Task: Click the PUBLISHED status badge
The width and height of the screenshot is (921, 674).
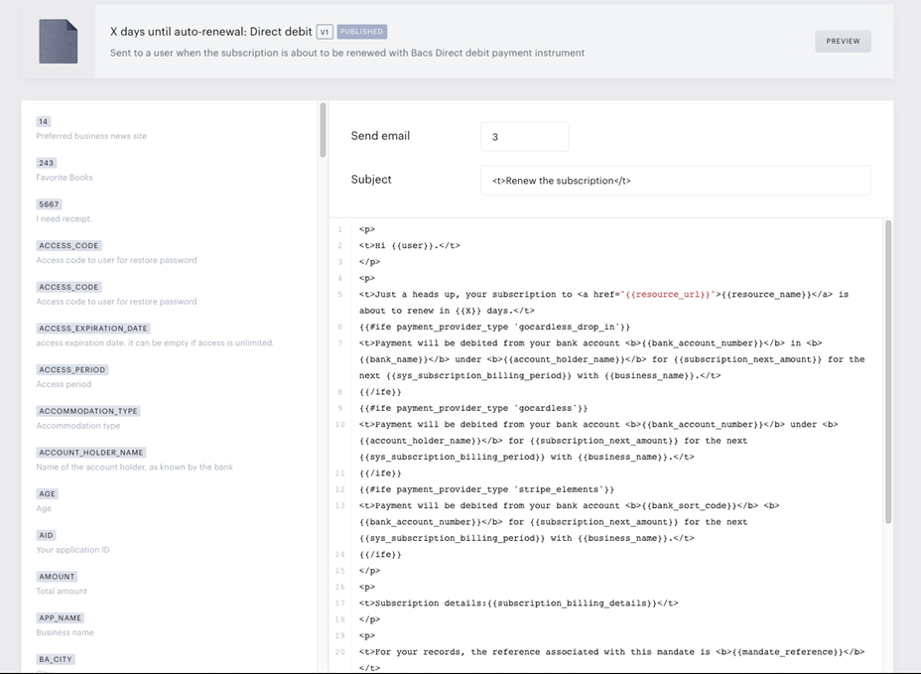Action: [x=362, y=32]
